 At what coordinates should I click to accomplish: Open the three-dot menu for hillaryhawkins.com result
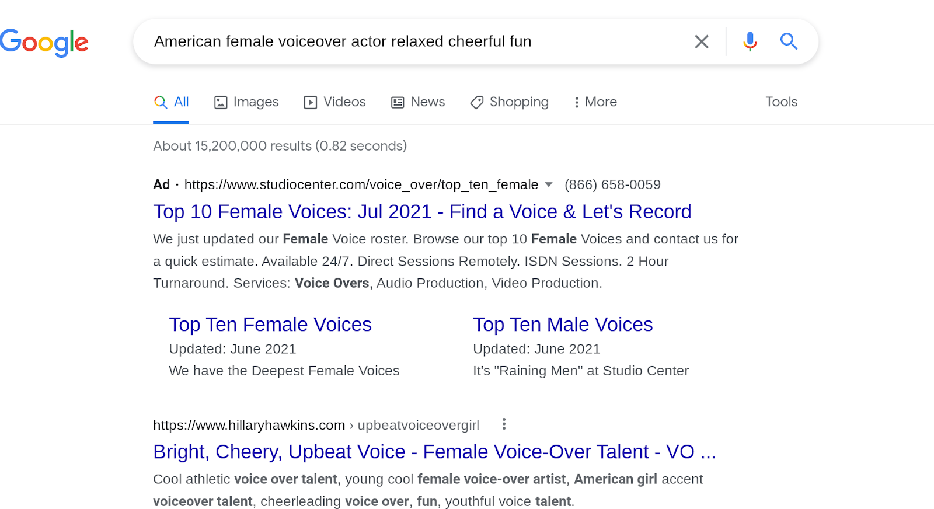504,424
